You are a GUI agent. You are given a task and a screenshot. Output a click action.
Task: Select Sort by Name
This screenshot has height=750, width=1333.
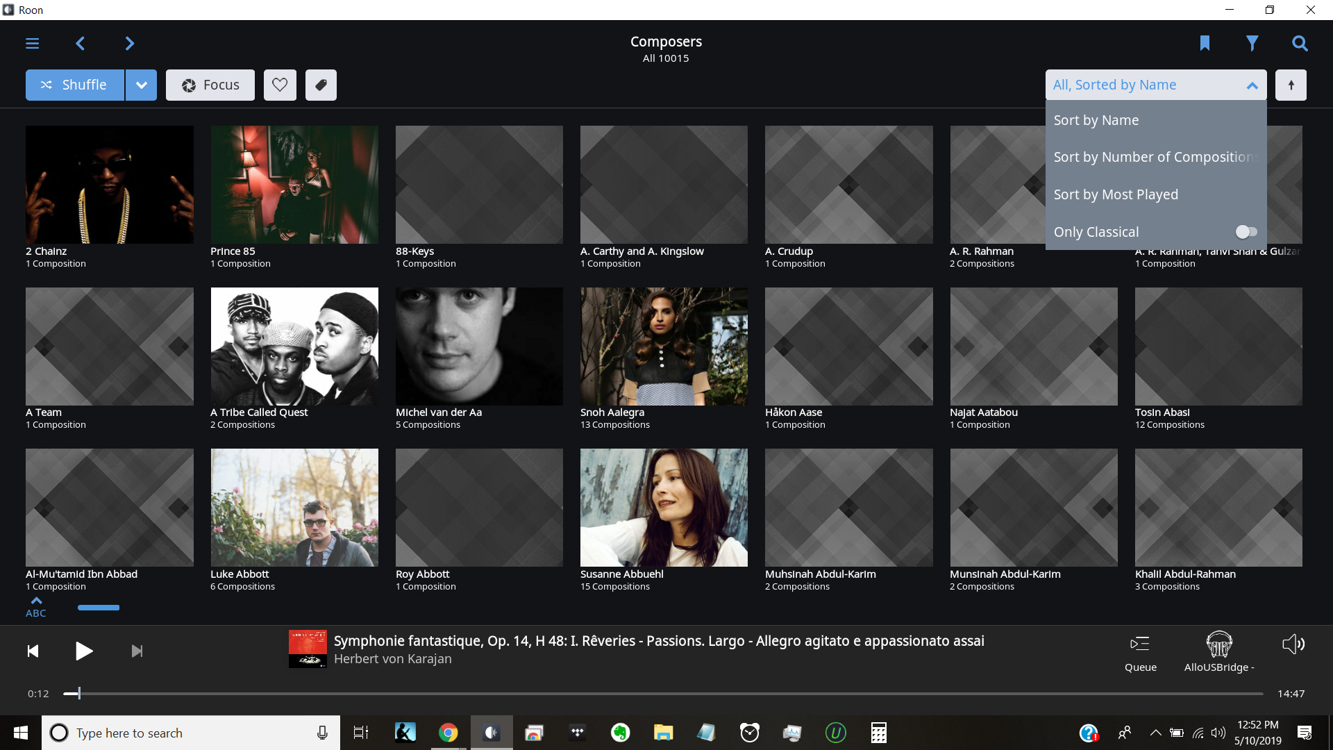click(x=1155, y=120)
